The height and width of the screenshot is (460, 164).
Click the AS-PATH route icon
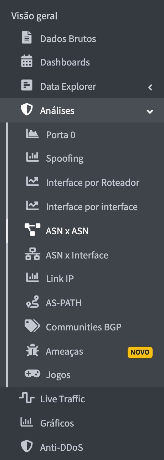(32, 303)
